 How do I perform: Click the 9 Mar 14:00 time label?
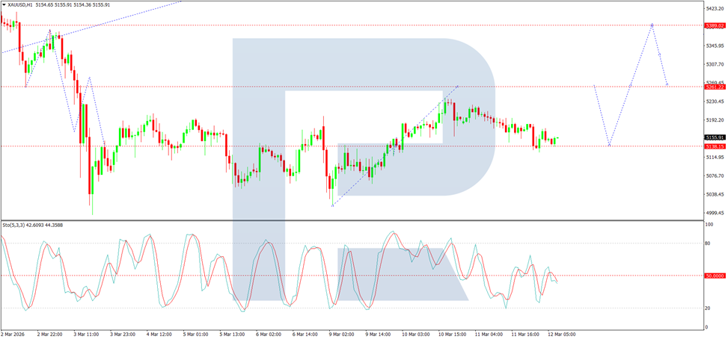[379, 334]
